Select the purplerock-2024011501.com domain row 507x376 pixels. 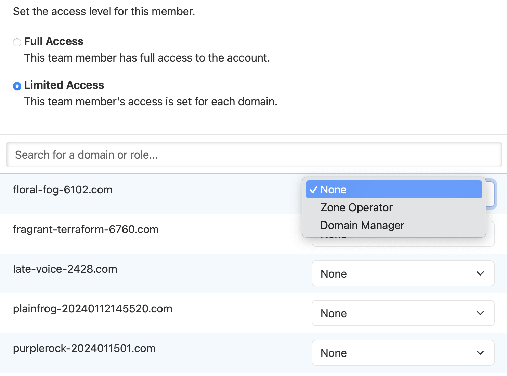click(x=84, y=348)
